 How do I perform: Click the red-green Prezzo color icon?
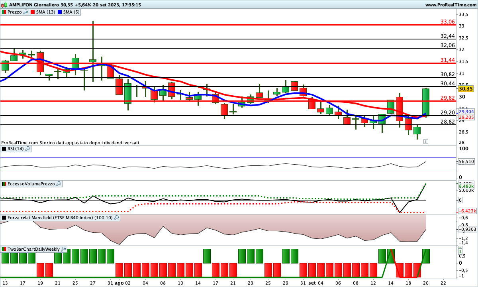tap(4, 12)
